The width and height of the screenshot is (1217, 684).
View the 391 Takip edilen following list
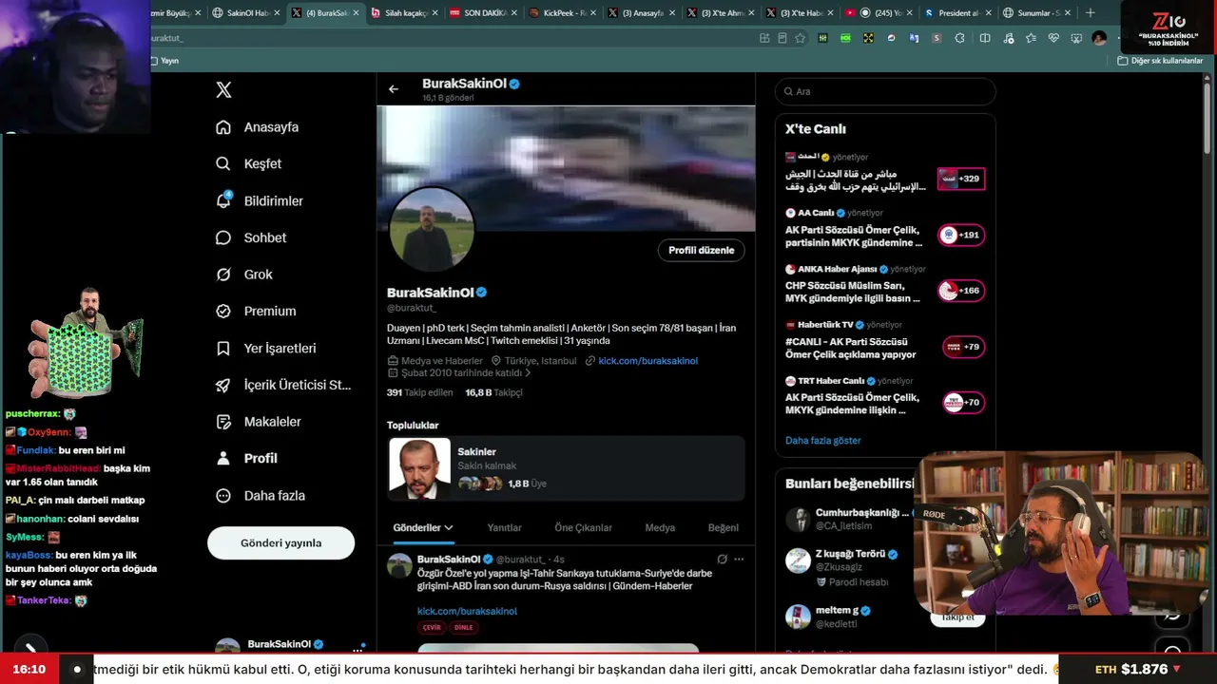[x=420, y=392]
